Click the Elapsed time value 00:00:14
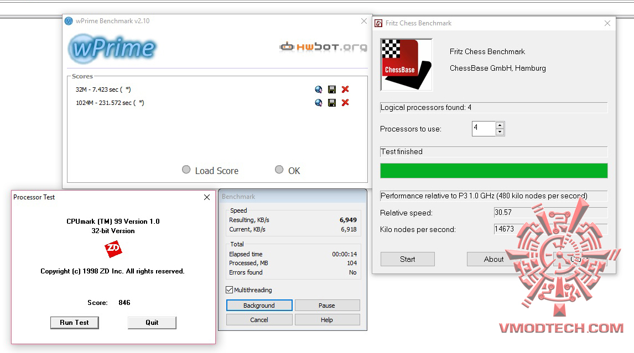This screenshot has width=634, height=353. click(345, 254)
